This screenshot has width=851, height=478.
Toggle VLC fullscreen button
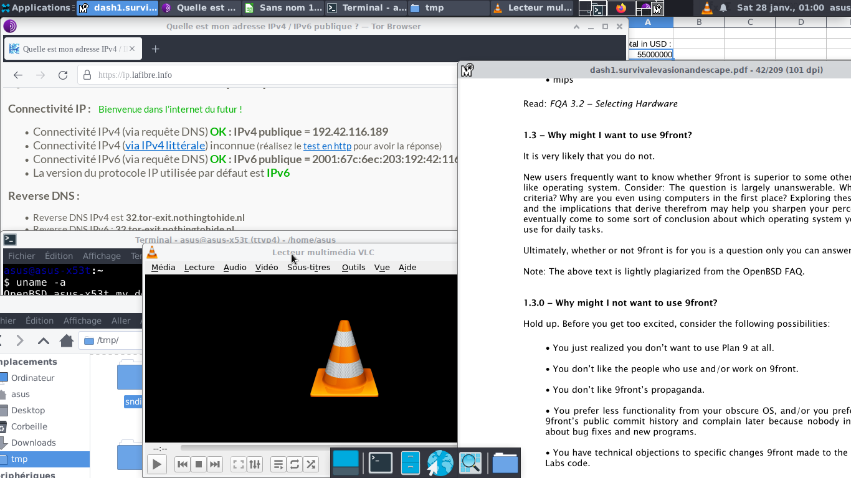pyautogui.click(x=238, y=464)
